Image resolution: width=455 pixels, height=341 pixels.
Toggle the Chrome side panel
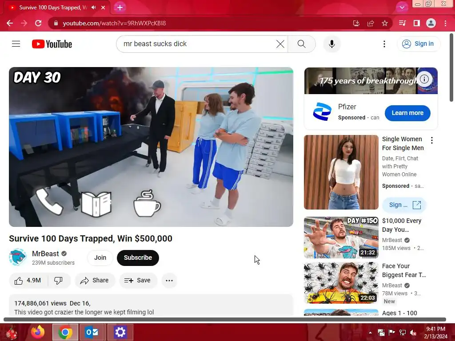click(x=416, y=23)
